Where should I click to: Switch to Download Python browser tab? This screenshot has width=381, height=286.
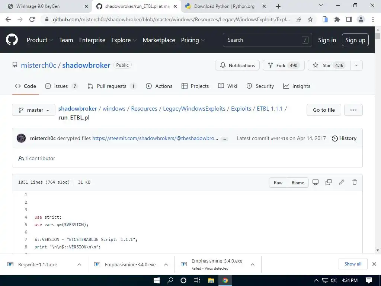click(x=224, y=7)
